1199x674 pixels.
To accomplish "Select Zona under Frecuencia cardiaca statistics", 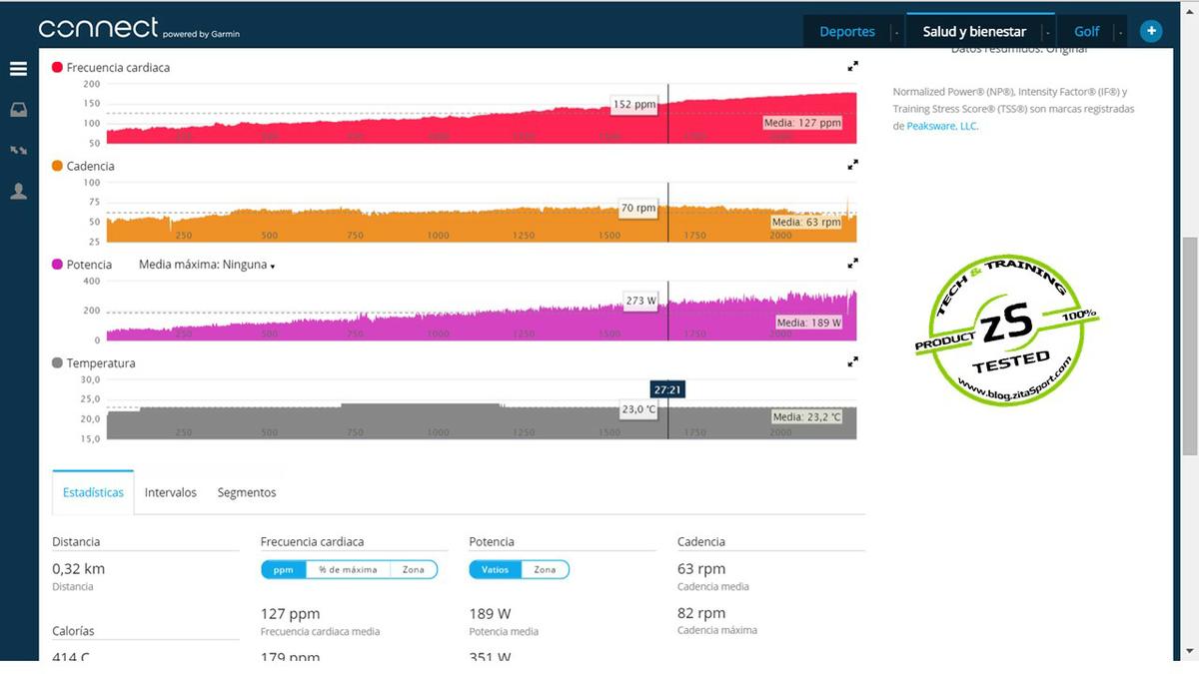I will tap(414, 569).
